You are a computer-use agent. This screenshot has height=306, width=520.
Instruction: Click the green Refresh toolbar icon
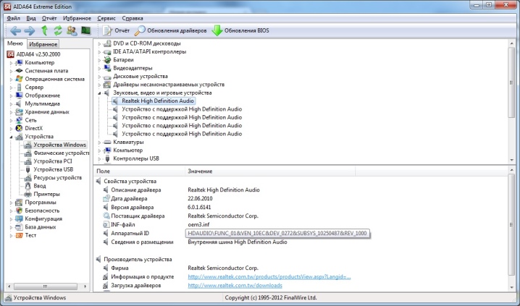tap(58, 31)
